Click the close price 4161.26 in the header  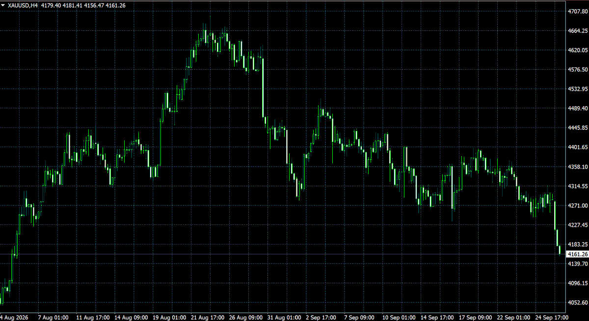[115, 5]
